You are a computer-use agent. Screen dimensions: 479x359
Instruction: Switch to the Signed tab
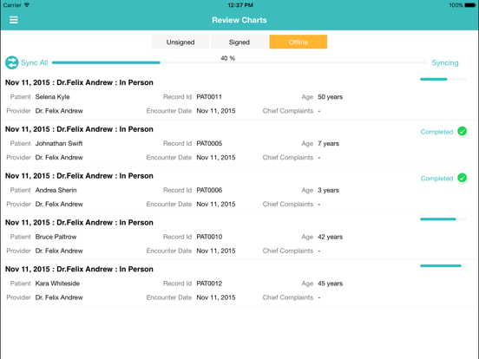239,42
